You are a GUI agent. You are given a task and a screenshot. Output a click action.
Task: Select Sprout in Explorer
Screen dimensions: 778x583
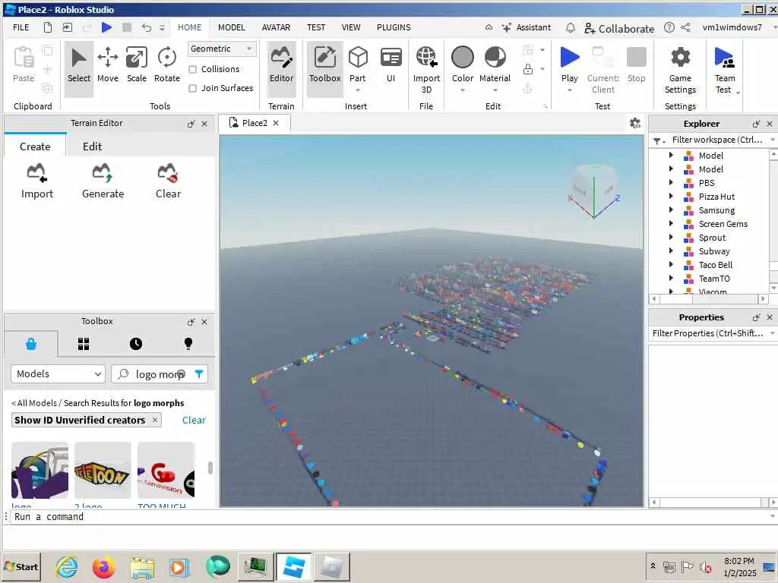pos(712,238)
